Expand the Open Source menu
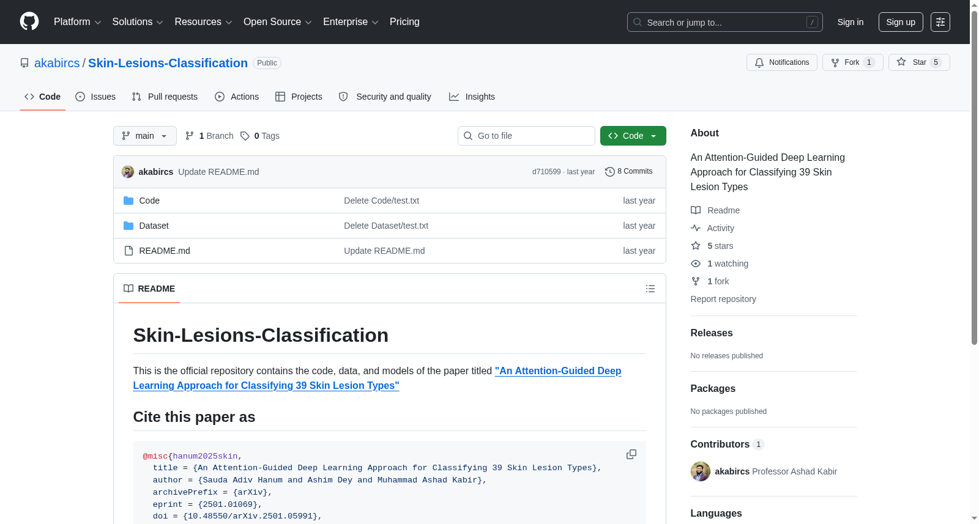 pos(278,22)
